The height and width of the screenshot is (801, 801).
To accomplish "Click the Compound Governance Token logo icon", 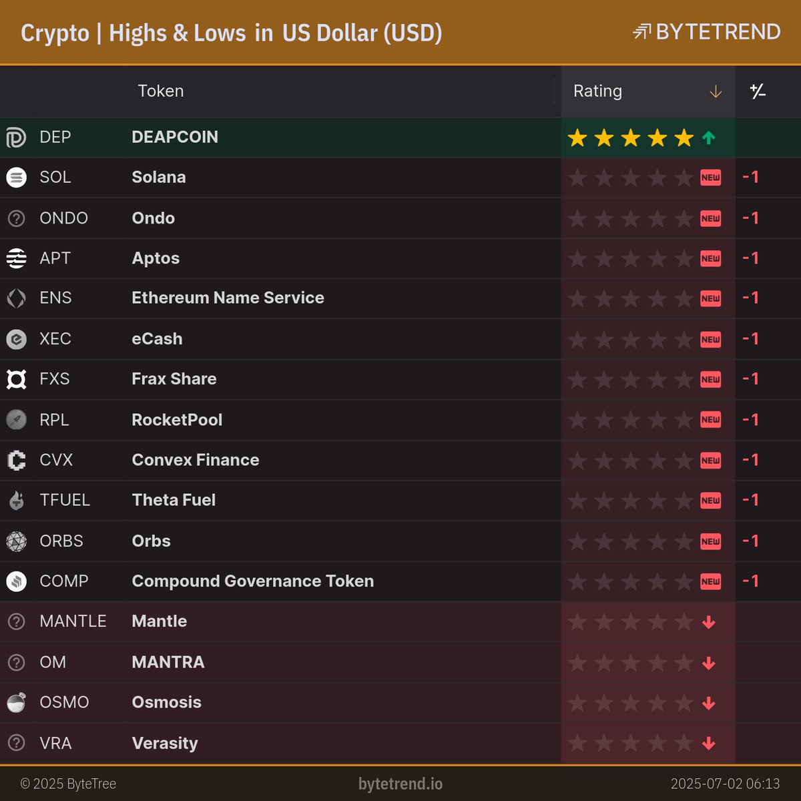I will coord(16,581).
